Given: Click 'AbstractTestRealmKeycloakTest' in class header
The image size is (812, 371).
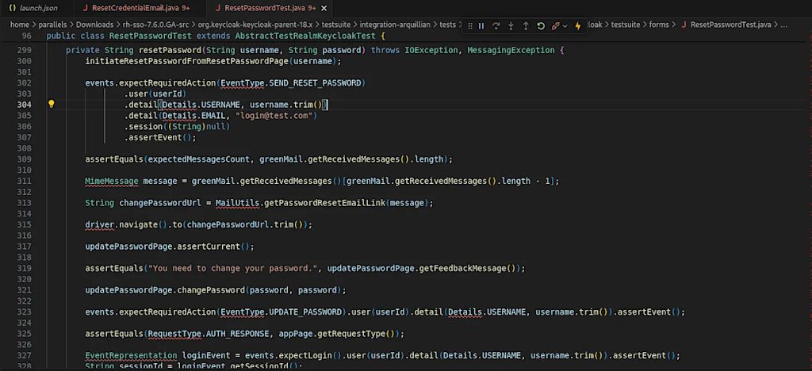Looking at the screenshot, I should (x=305, y=36).
